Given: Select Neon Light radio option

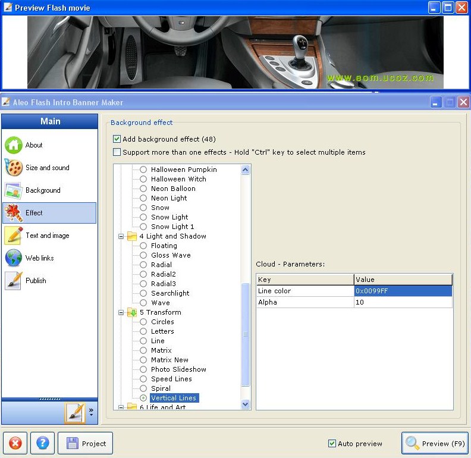Looking at the screenshot, I should (x=143, y=198).
